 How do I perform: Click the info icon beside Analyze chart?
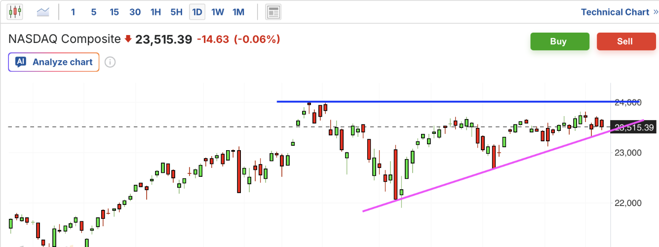tap(111, 62)
